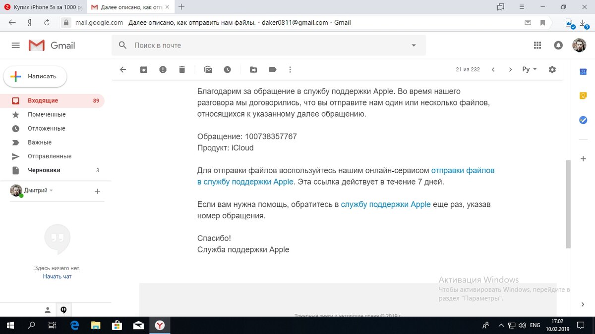Open Gmail notifications bell

point(558,46)
